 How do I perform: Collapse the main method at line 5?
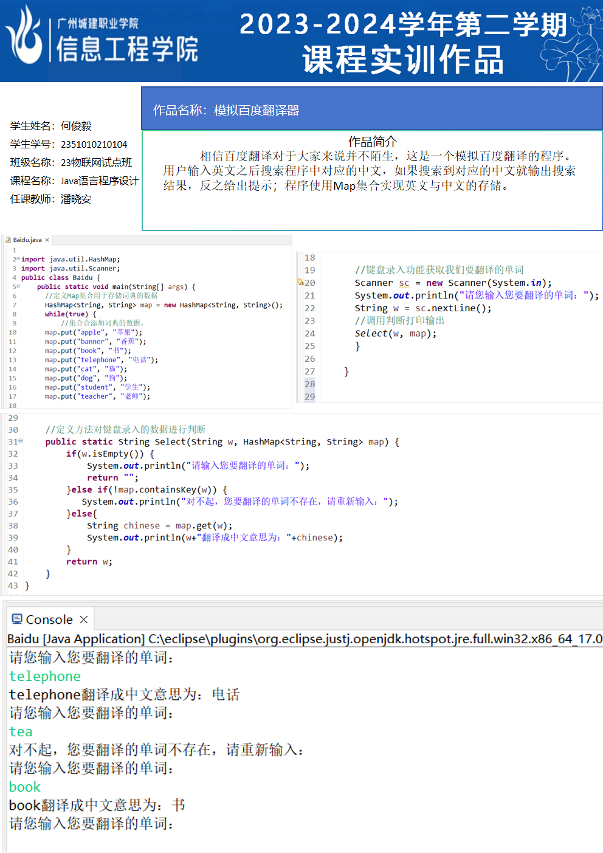pyautogui.click(x=18, y=286)
